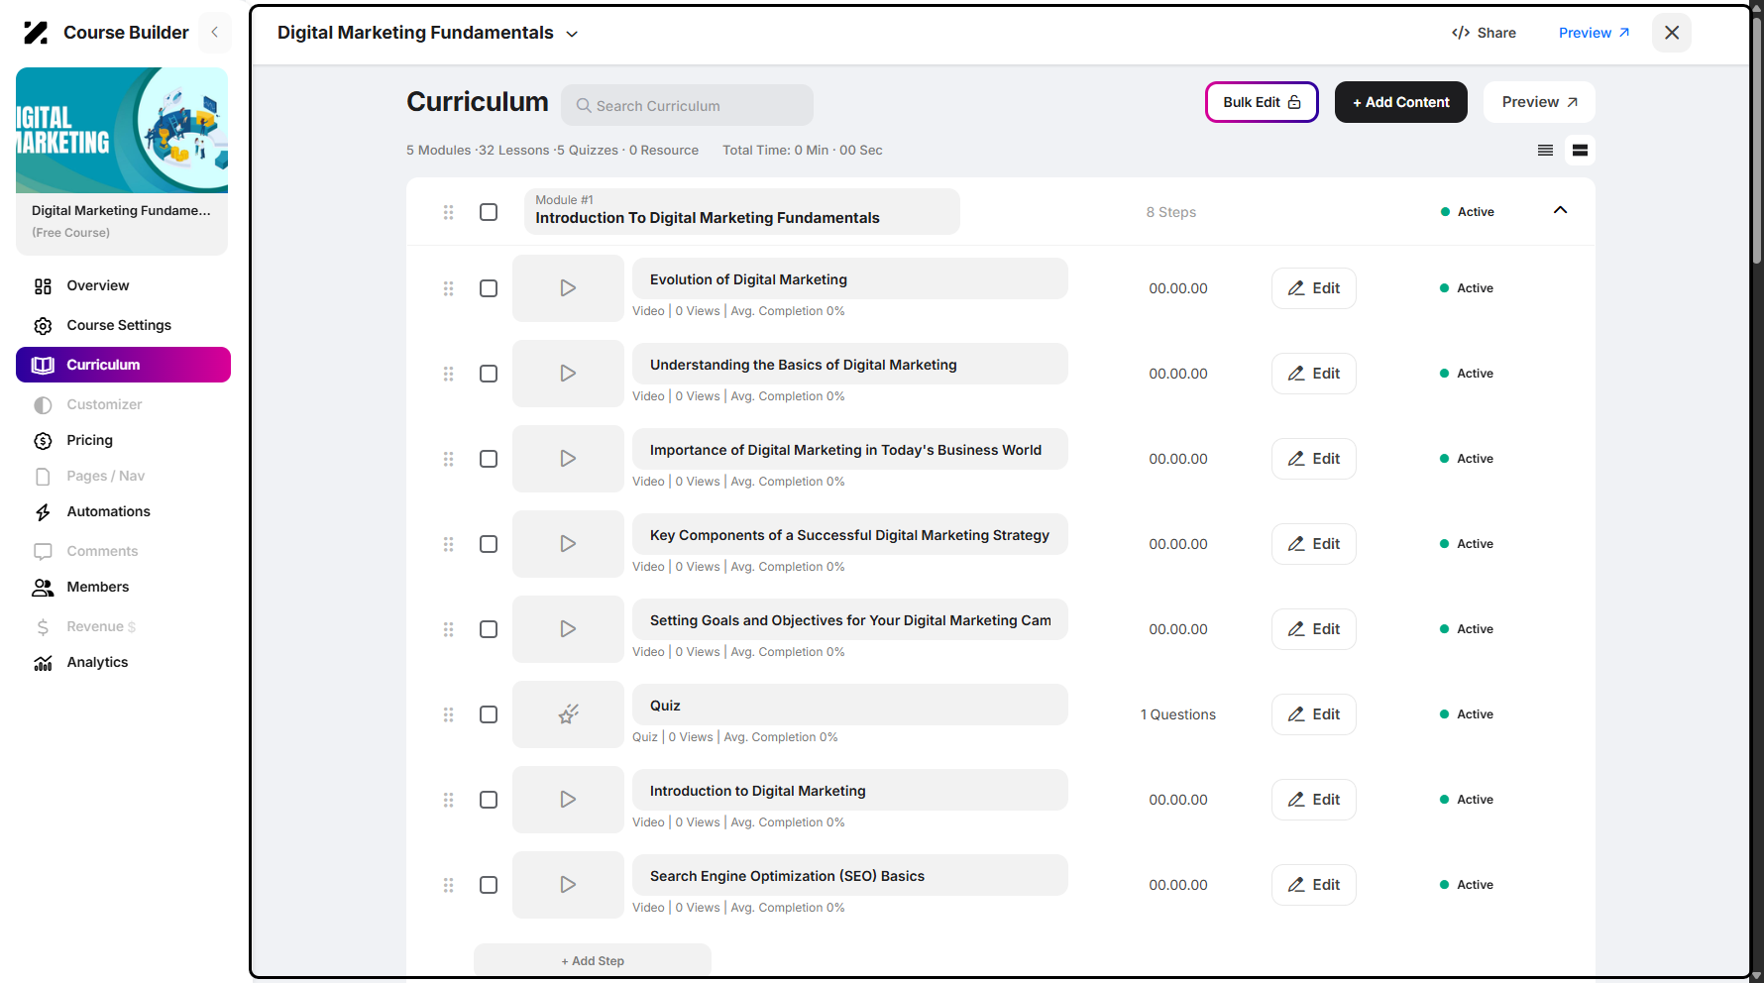This screenshot has height=983, width=1764.
Task: Check the Quiz row checkbox
Action: [489, 714]
